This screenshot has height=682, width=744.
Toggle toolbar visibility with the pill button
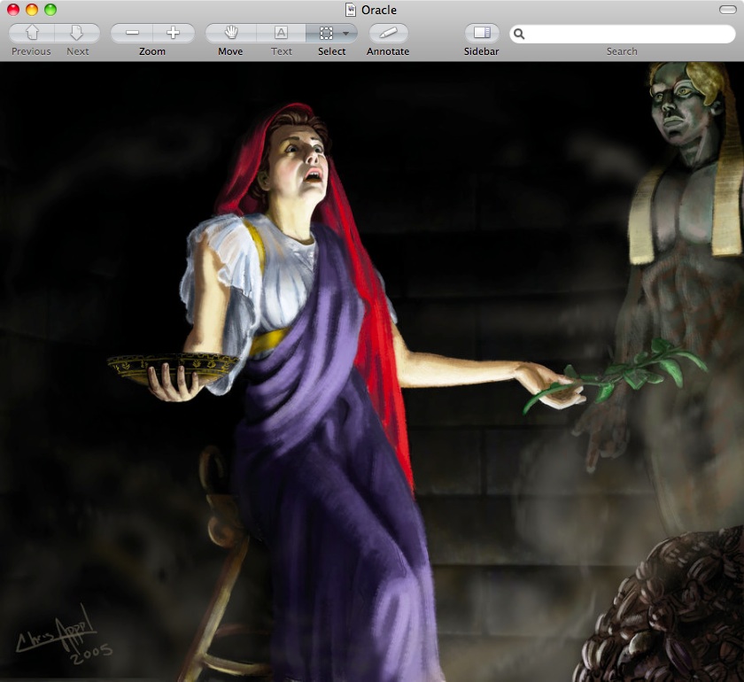pyautogui.click(x=727, y=10)
